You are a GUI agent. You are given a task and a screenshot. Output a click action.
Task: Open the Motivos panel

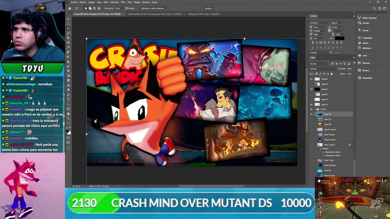coord(364,71)
